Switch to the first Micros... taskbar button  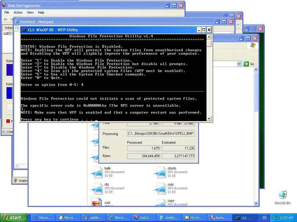pos(43,218)
